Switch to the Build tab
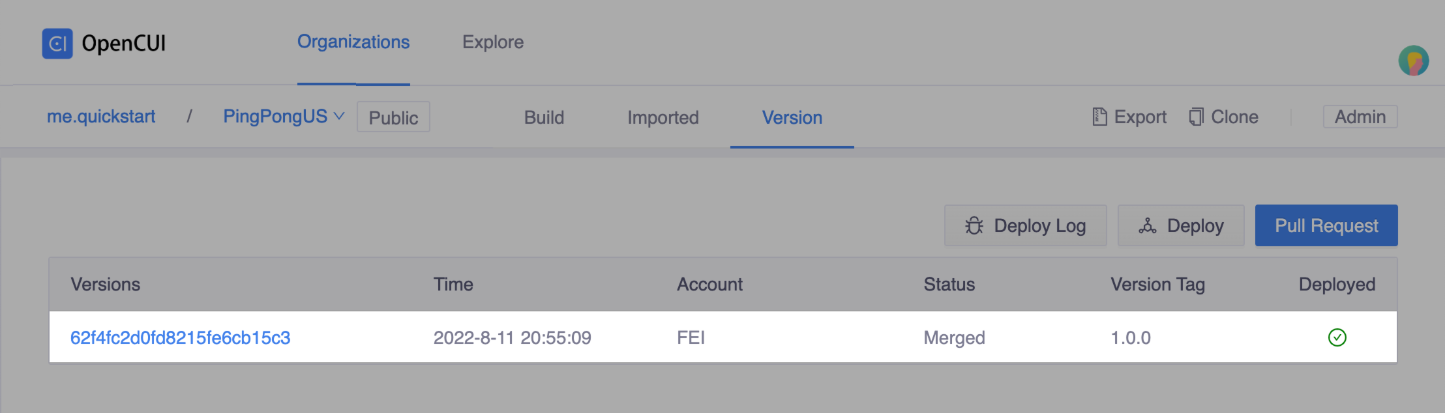 (x=543, y=117)
